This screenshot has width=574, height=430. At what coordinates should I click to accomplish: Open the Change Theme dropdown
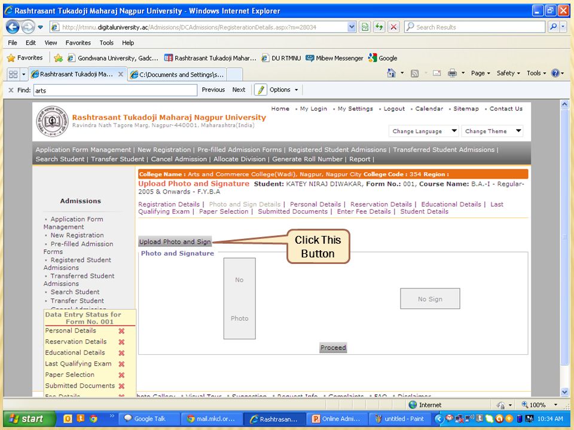492,131
